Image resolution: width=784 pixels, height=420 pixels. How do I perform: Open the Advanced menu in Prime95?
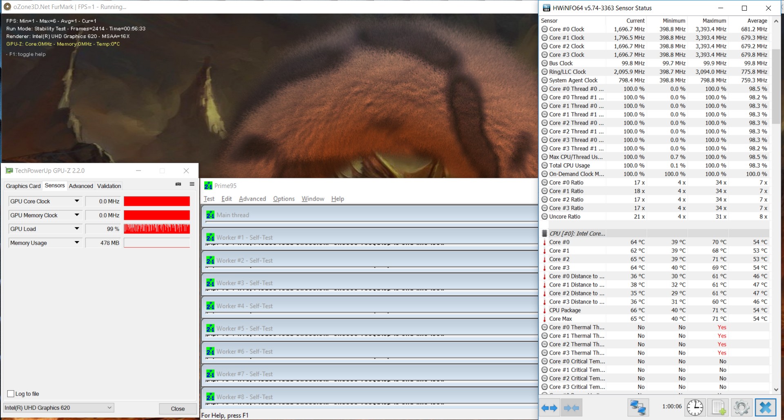pyautogui.click(x=252, y=199)
